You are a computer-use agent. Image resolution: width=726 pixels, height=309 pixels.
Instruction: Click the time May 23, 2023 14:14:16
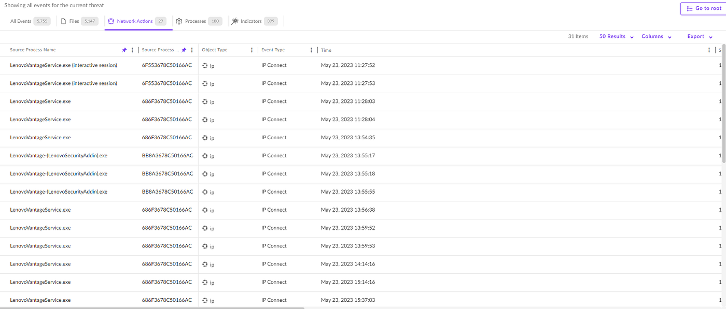(348, 264)
